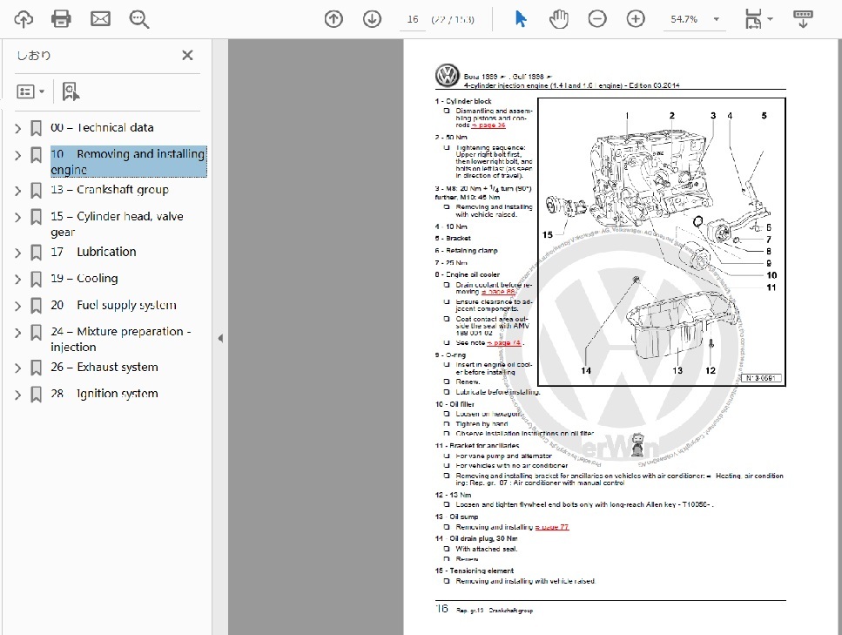
Task: Open 17 Lubrication bookmark
Action: (x=93, y=252)
